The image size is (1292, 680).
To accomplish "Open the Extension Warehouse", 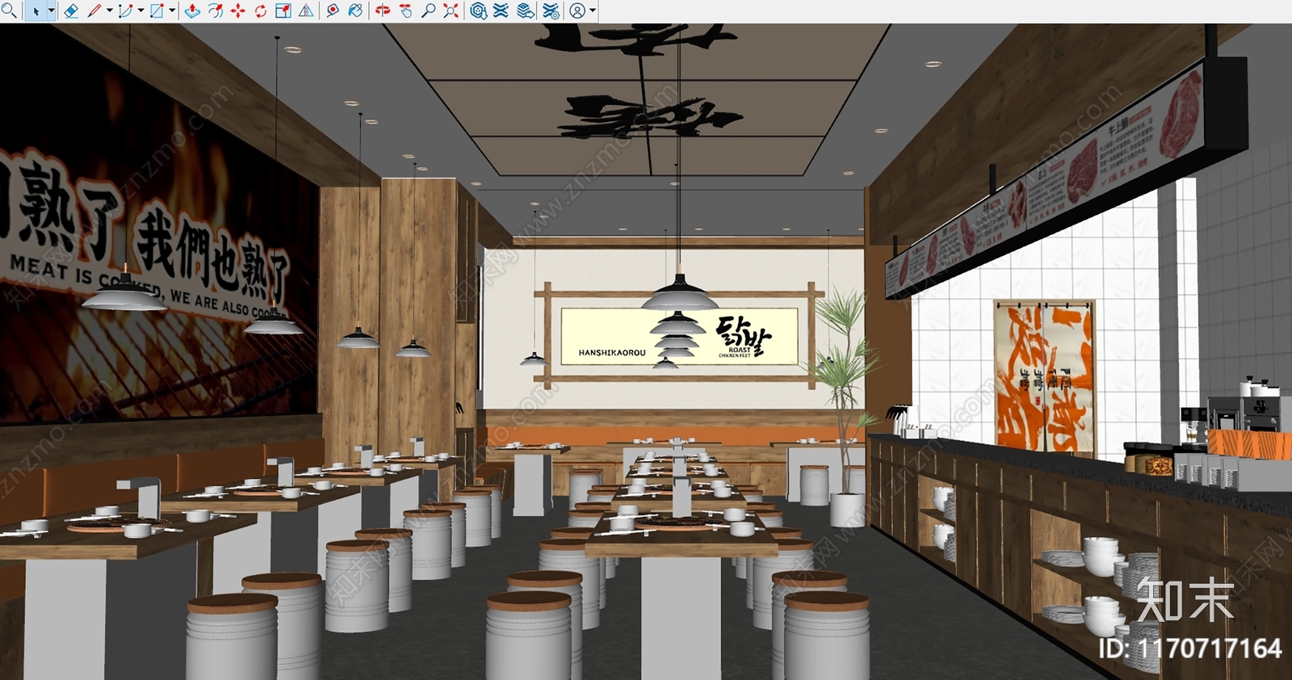I will click(x=501, y=10).
